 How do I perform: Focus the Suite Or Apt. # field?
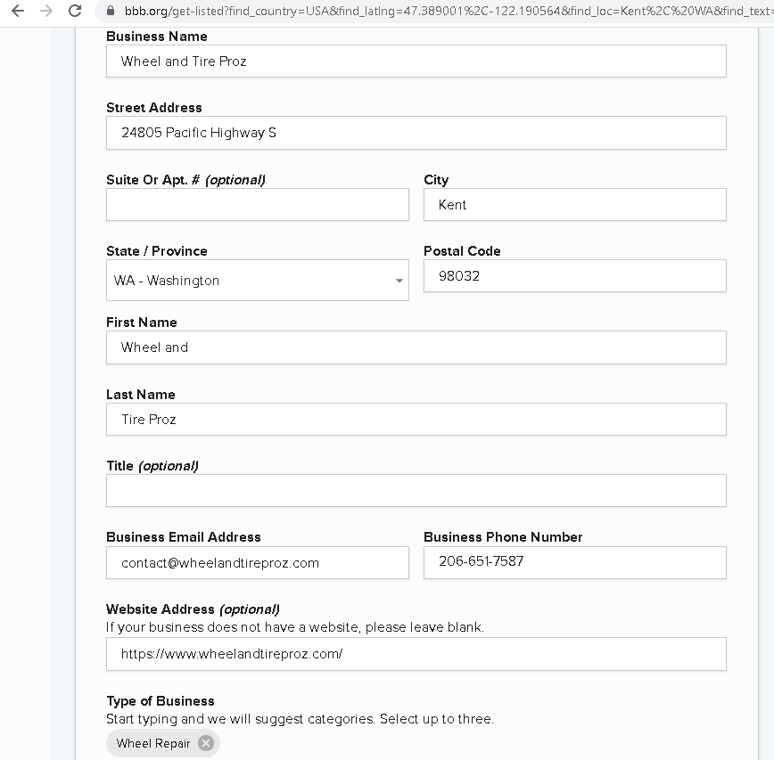[258, 204]
